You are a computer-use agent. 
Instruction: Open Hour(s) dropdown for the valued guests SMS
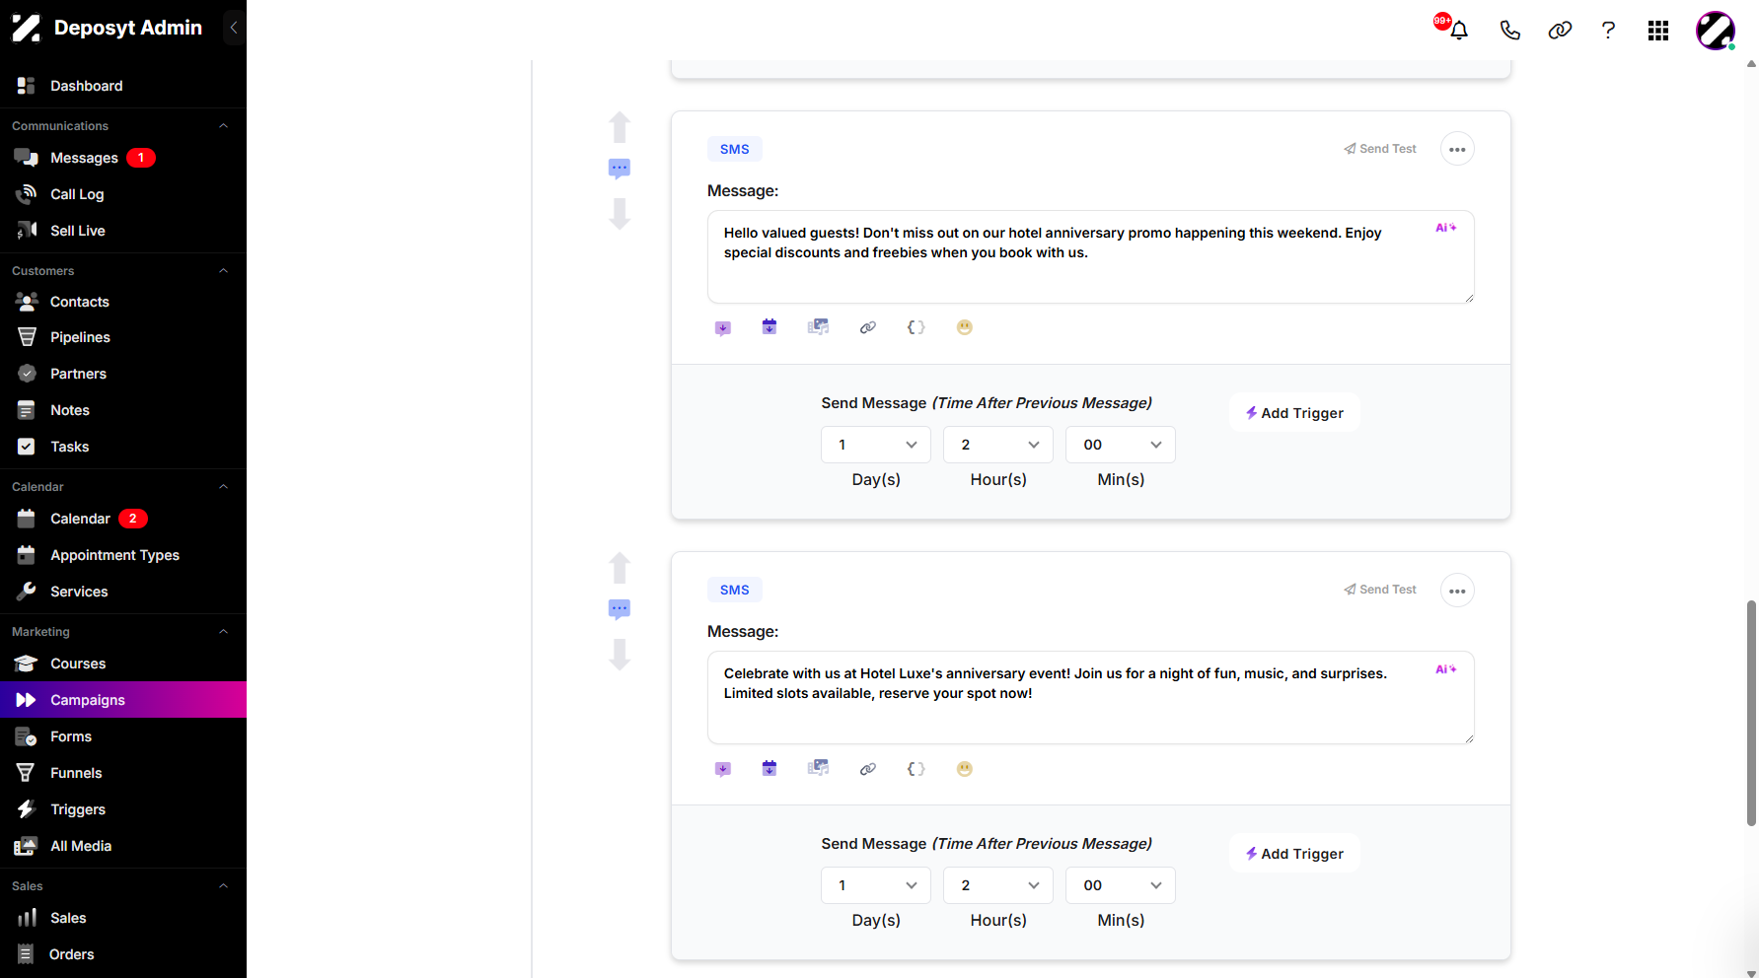coord(998,445)
